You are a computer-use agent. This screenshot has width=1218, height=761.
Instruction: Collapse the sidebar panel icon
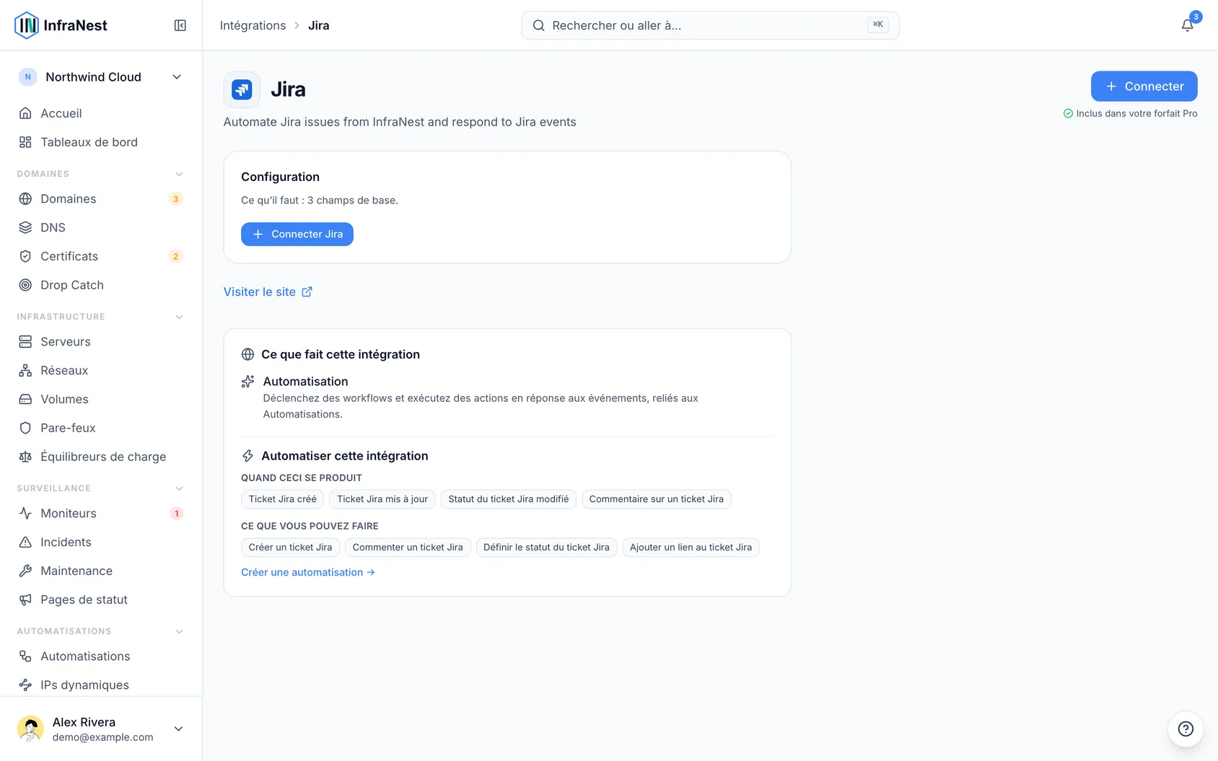pos(180,25)
